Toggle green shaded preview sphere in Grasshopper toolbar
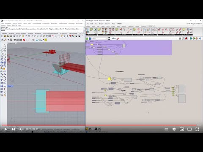This screenshot has width=203, height=152. 194,38
